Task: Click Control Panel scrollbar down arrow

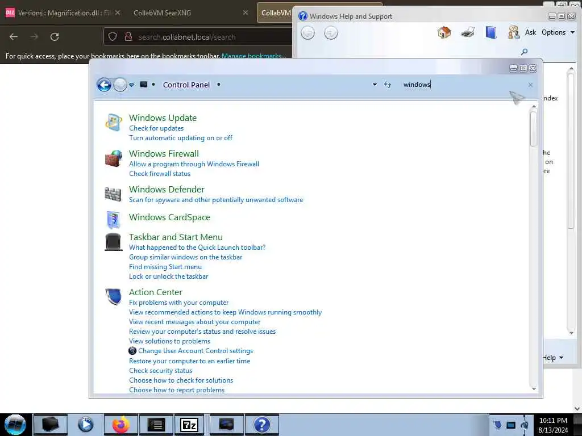Action: 534,388
